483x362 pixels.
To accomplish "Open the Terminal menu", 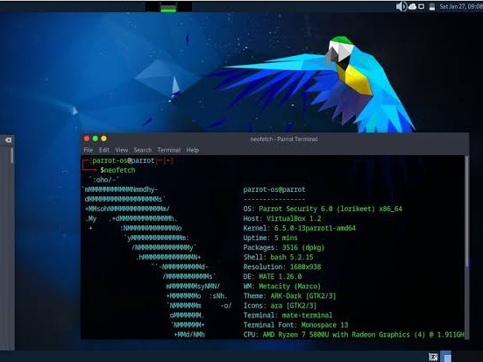I will [169, 150].
